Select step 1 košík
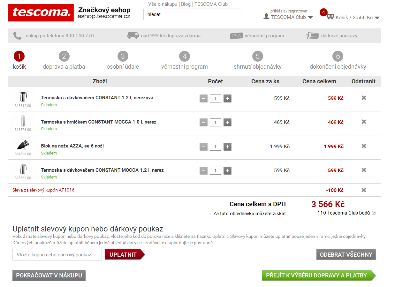Image resolution: width=395 pixels, height=287 pixels. [19, 60]
